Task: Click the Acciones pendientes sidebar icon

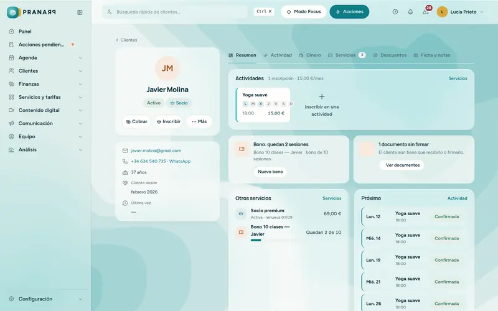Action: coord(11,44)
